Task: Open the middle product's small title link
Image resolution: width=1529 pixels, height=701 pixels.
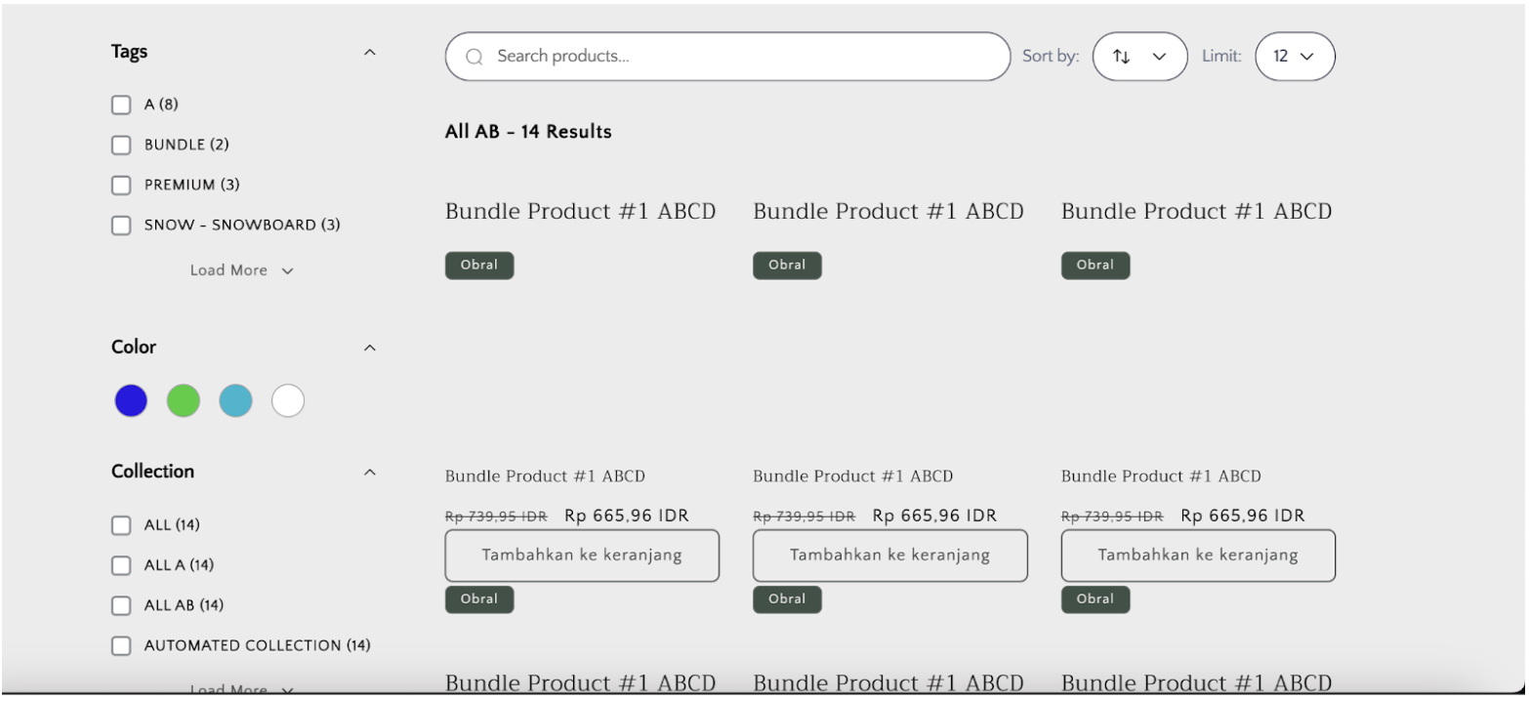Action: [x=852, y=476]
